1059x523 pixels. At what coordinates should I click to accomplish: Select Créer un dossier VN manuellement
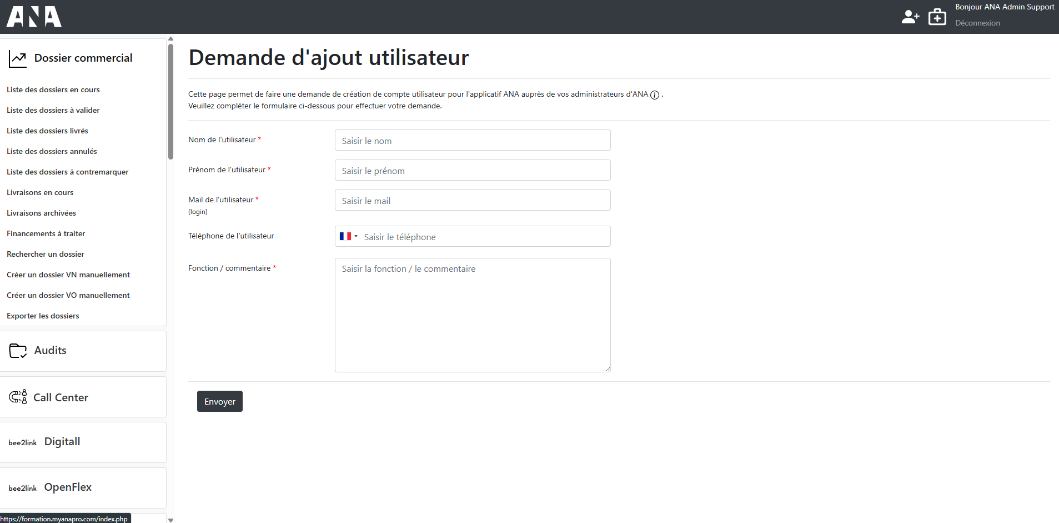68,275
